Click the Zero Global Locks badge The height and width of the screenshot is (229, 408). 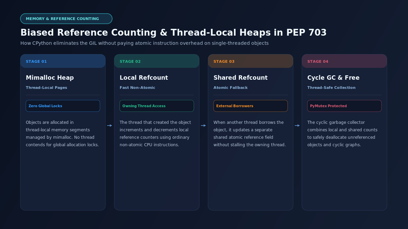coord(63,106)
